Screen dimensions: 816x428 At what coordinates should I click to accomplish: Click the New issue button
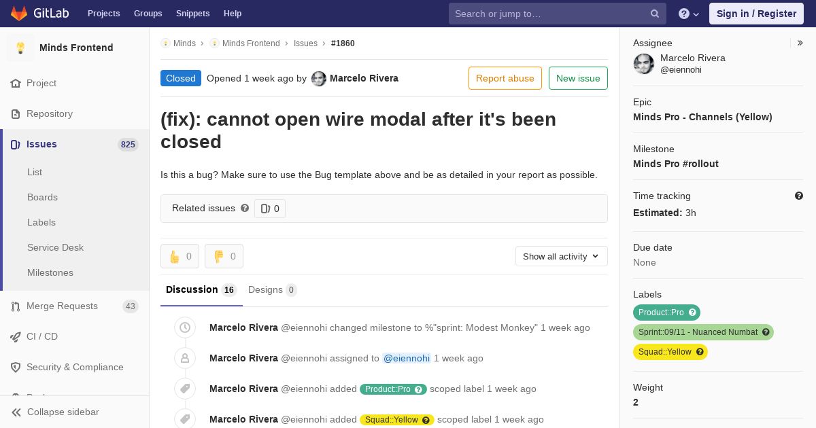tap(578, 78)
